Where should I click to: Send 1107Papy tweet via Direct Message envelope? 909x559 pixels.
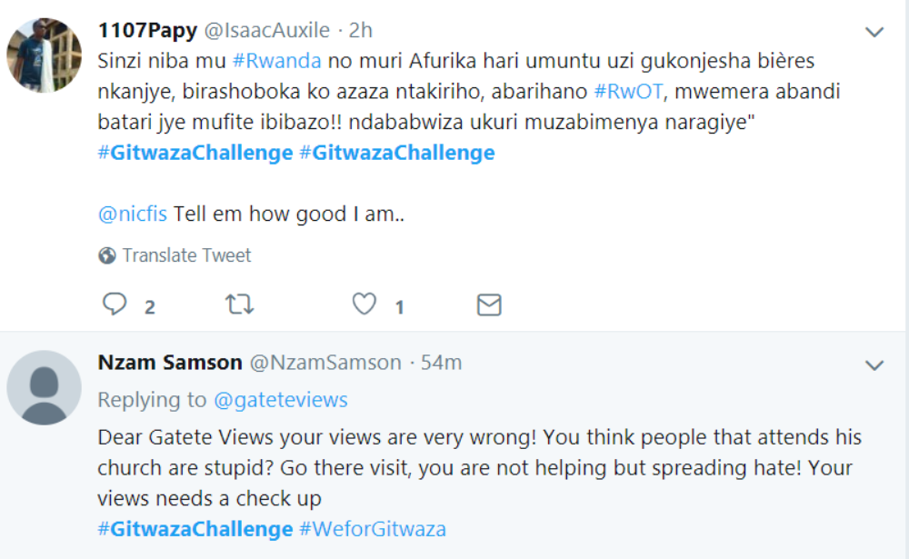coord(489,304)
